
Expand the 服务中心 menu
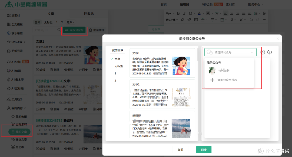[255, 5]
